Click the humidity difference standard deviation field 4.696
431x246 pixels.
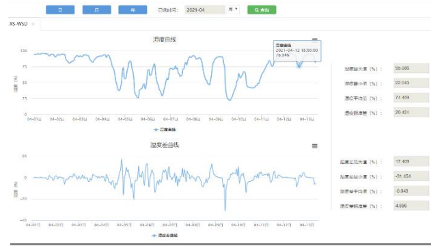(411, 206)
